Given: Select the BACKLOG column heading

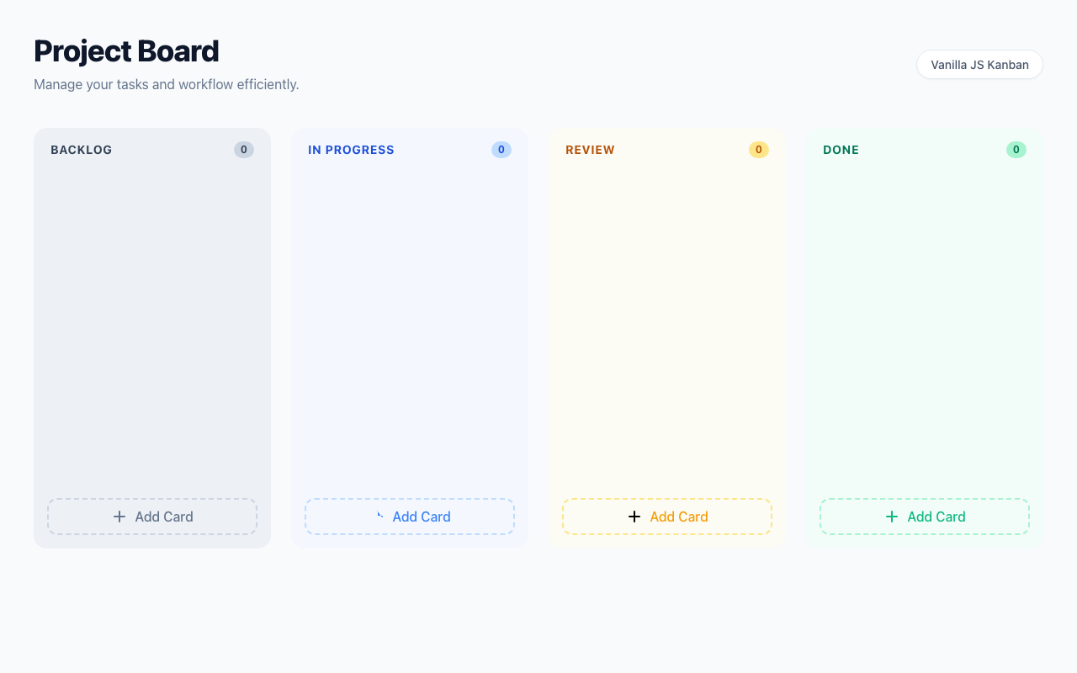Looking at the screenshot, I should point(82,150).
